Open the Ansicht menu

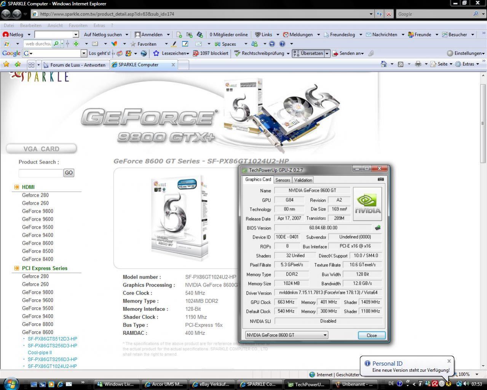(x=55, y=25)
